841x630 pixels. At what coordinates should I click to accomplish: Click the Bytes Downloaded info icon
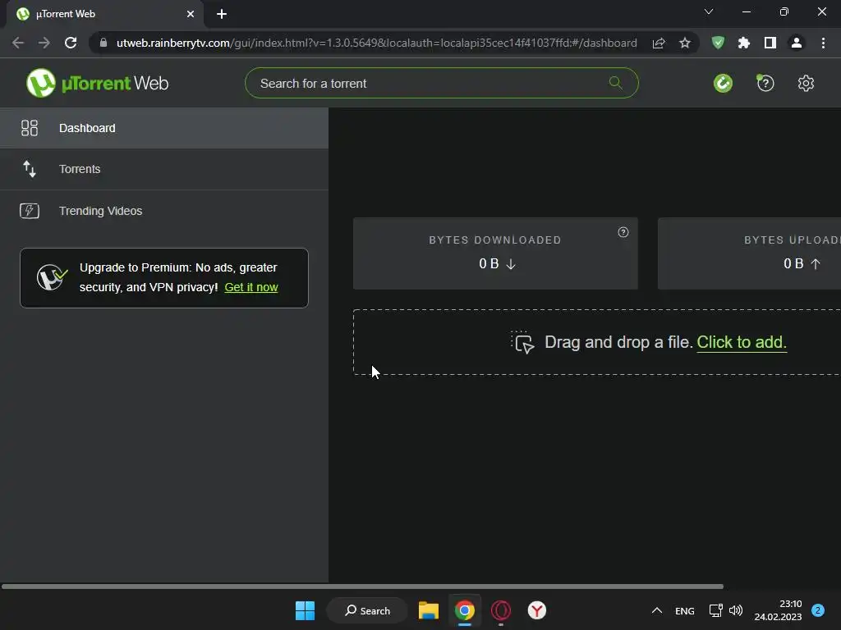click(623, 232)
